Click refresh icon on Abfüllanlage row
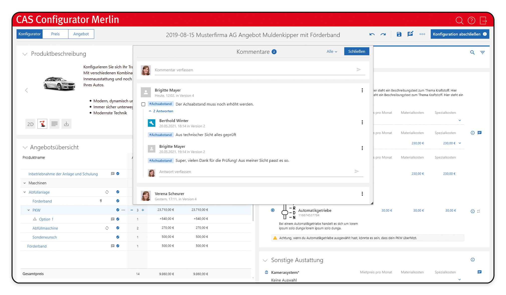This screenshot has width=506, height=295. click(107, 192)
